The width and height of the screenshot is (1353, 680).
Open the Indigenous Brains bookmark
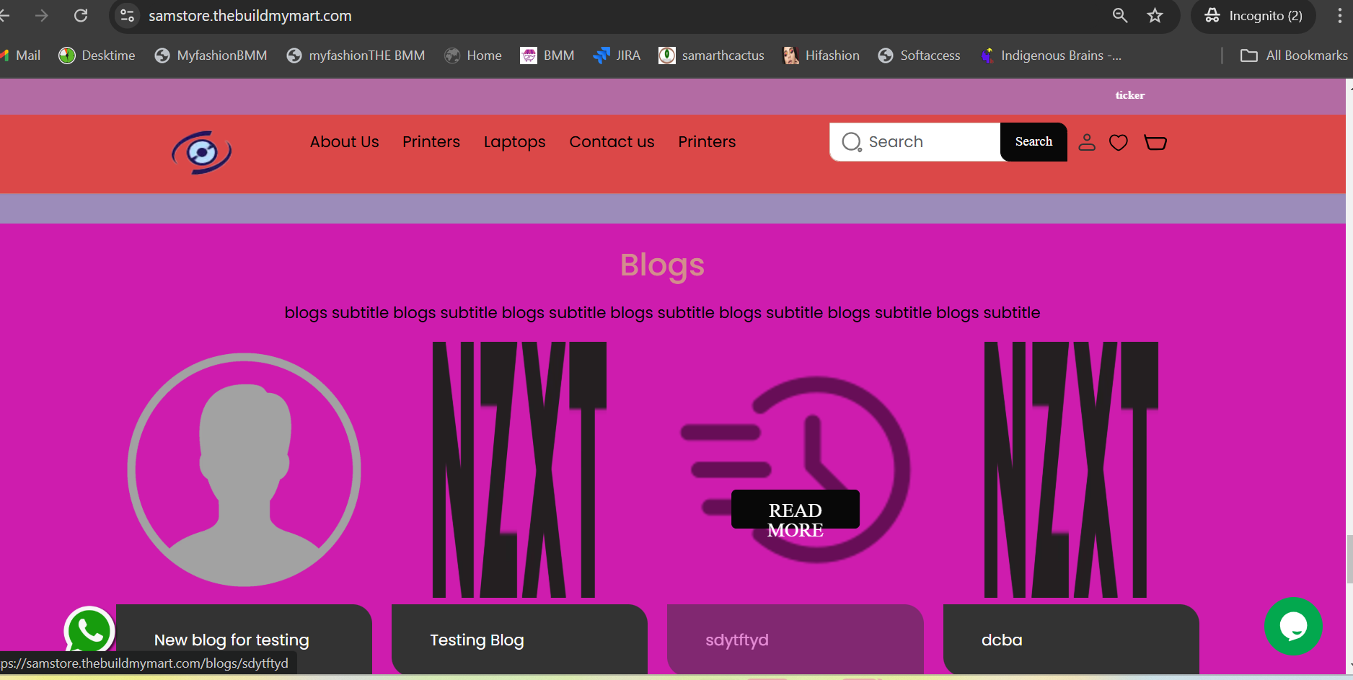tap(1051, 56)
